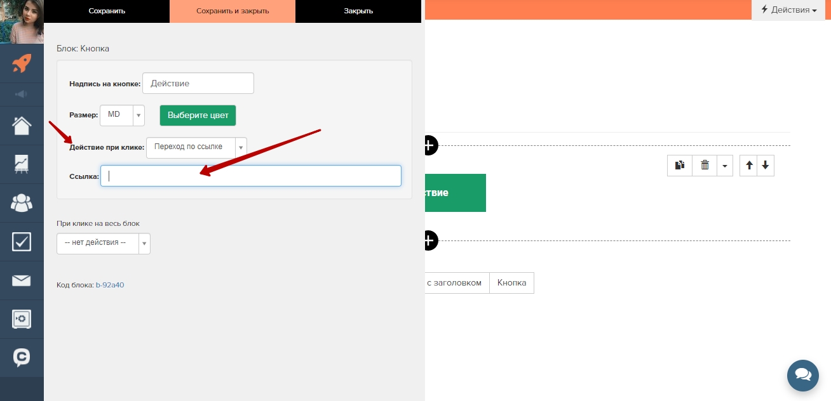Delete the block with the trash icon
Screen dimensions: 831x401
click(x=705, y=166)
